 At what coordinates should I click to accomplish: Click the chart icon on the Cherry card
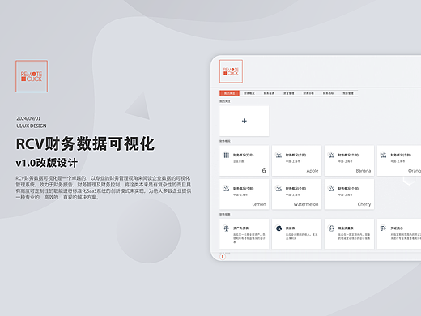(331, 189)
